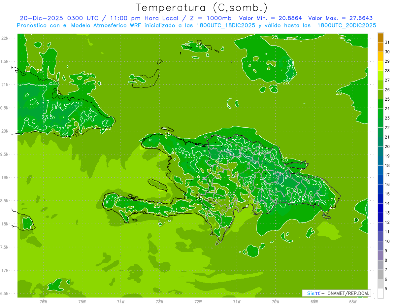Screen dimensions: 396x306
Task: Click the color bar value "27"
Action: [387, 80]
